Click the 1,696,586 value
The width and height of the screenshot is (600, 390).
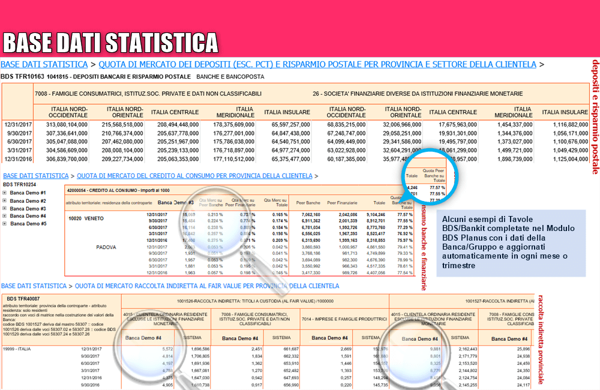pos(200,349)
